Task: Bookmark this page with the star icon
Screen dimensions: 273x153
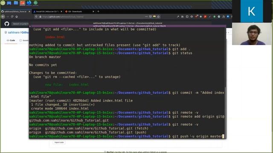Action: [x=158, y=17]
